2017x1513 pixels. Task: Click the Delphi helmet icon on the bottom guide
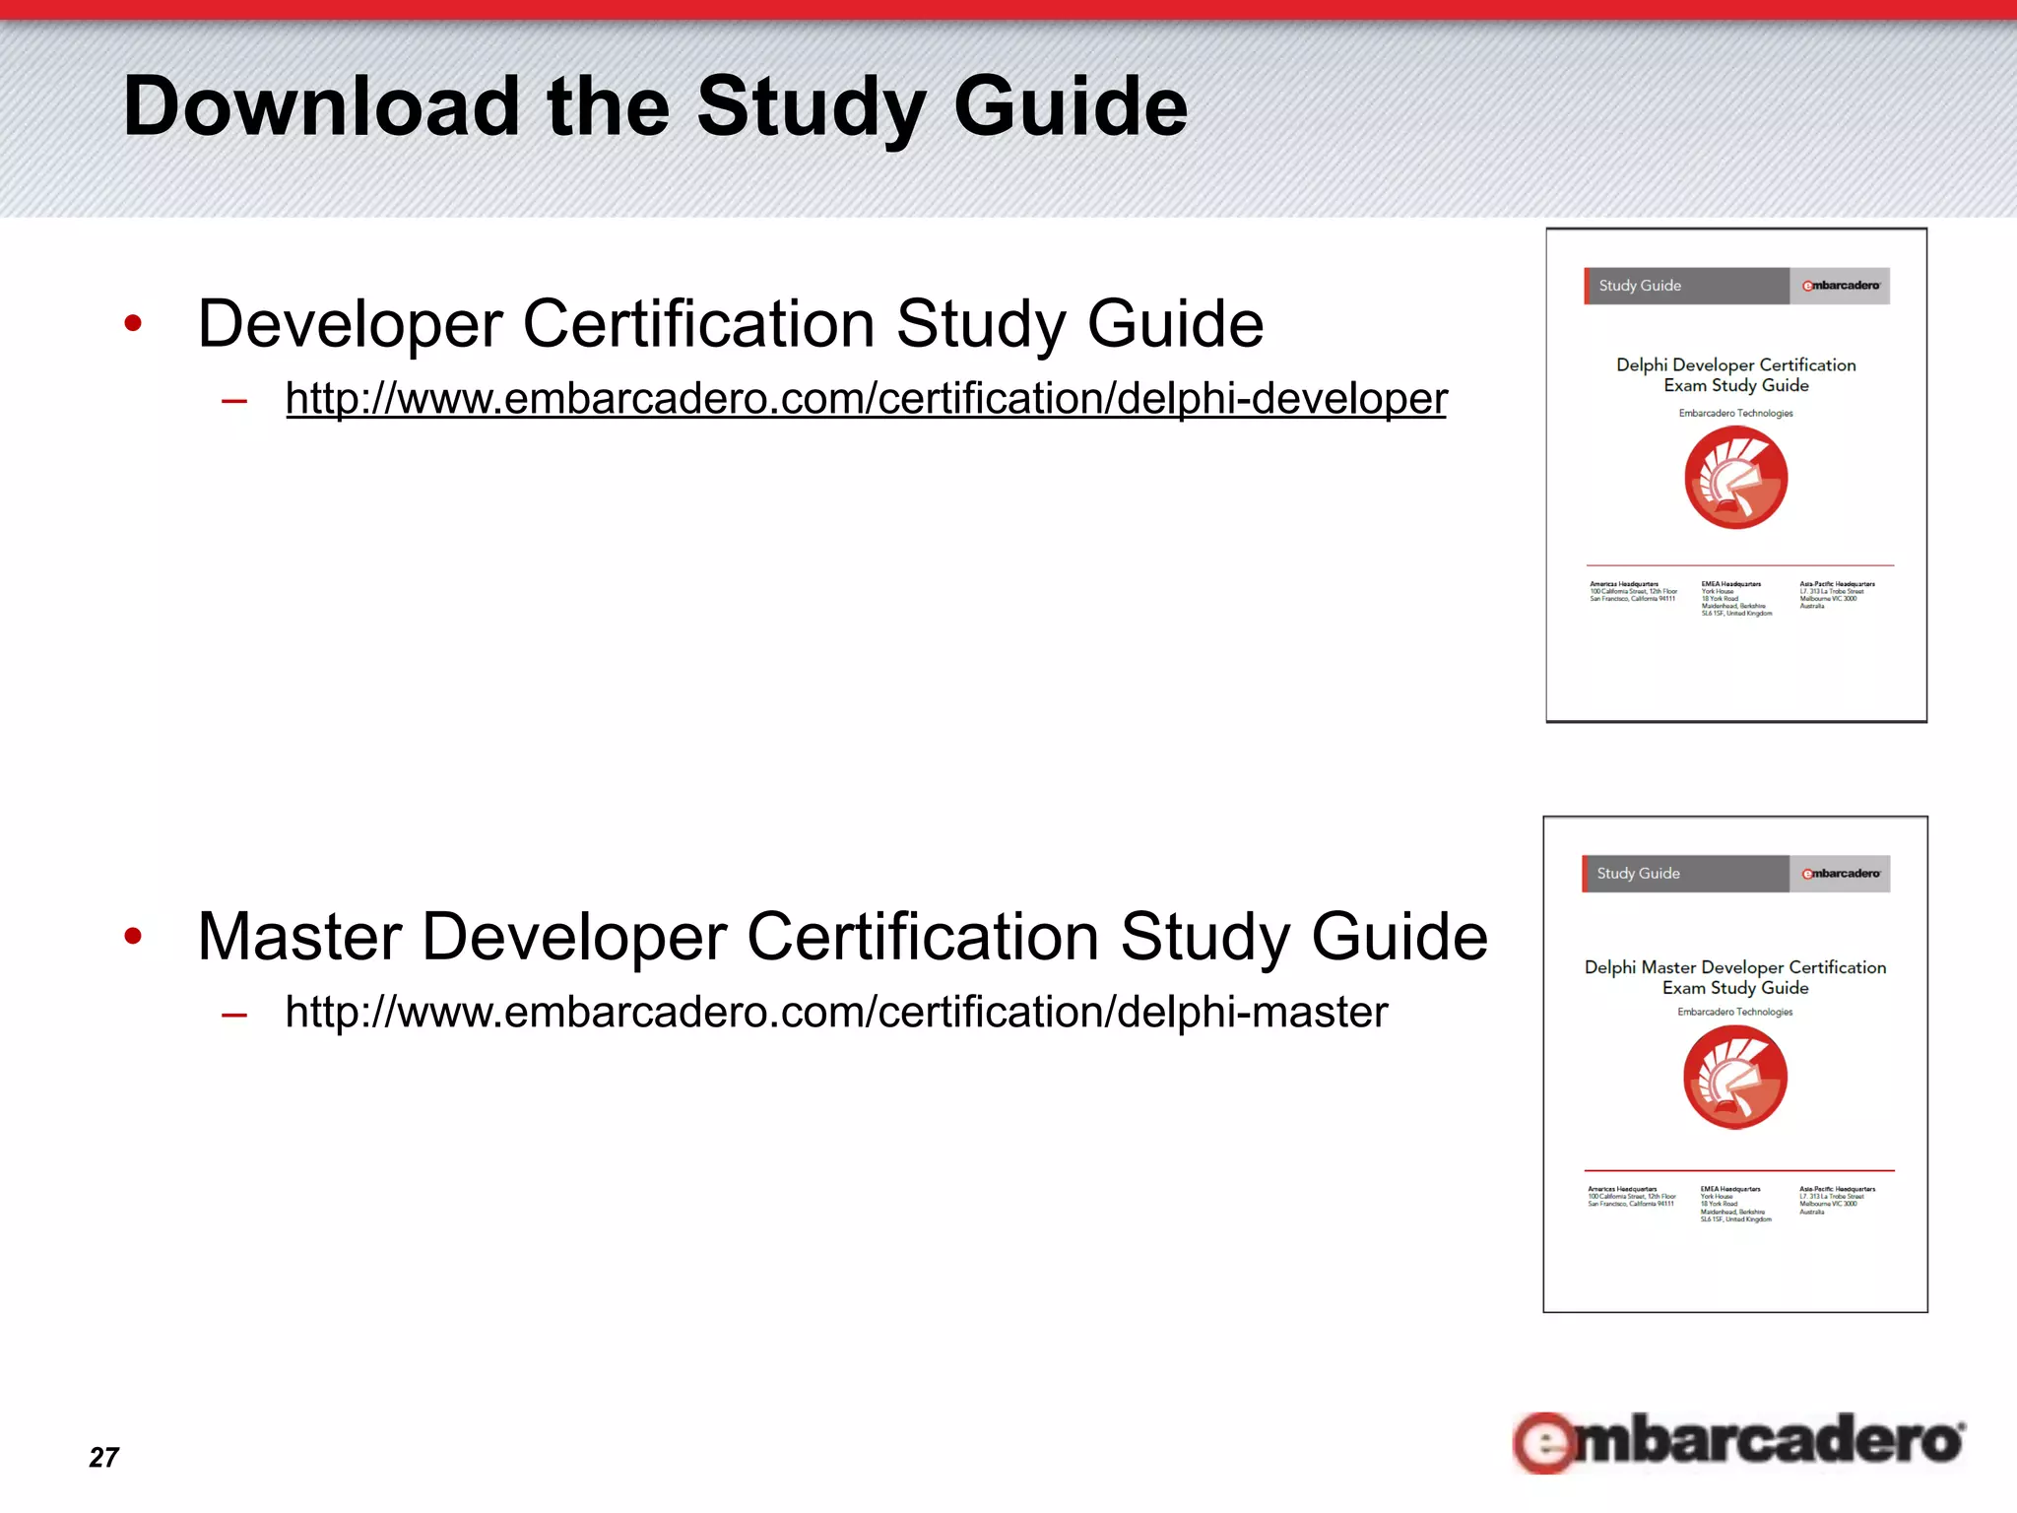coord(1734,1077)
